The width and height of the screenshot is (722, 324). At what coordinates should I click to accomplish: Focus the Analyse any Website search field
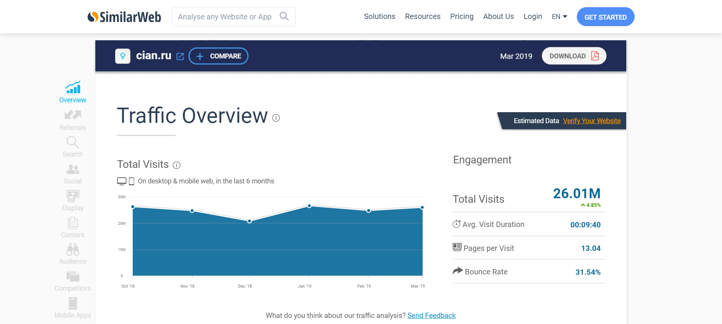(x=225, y=17)
